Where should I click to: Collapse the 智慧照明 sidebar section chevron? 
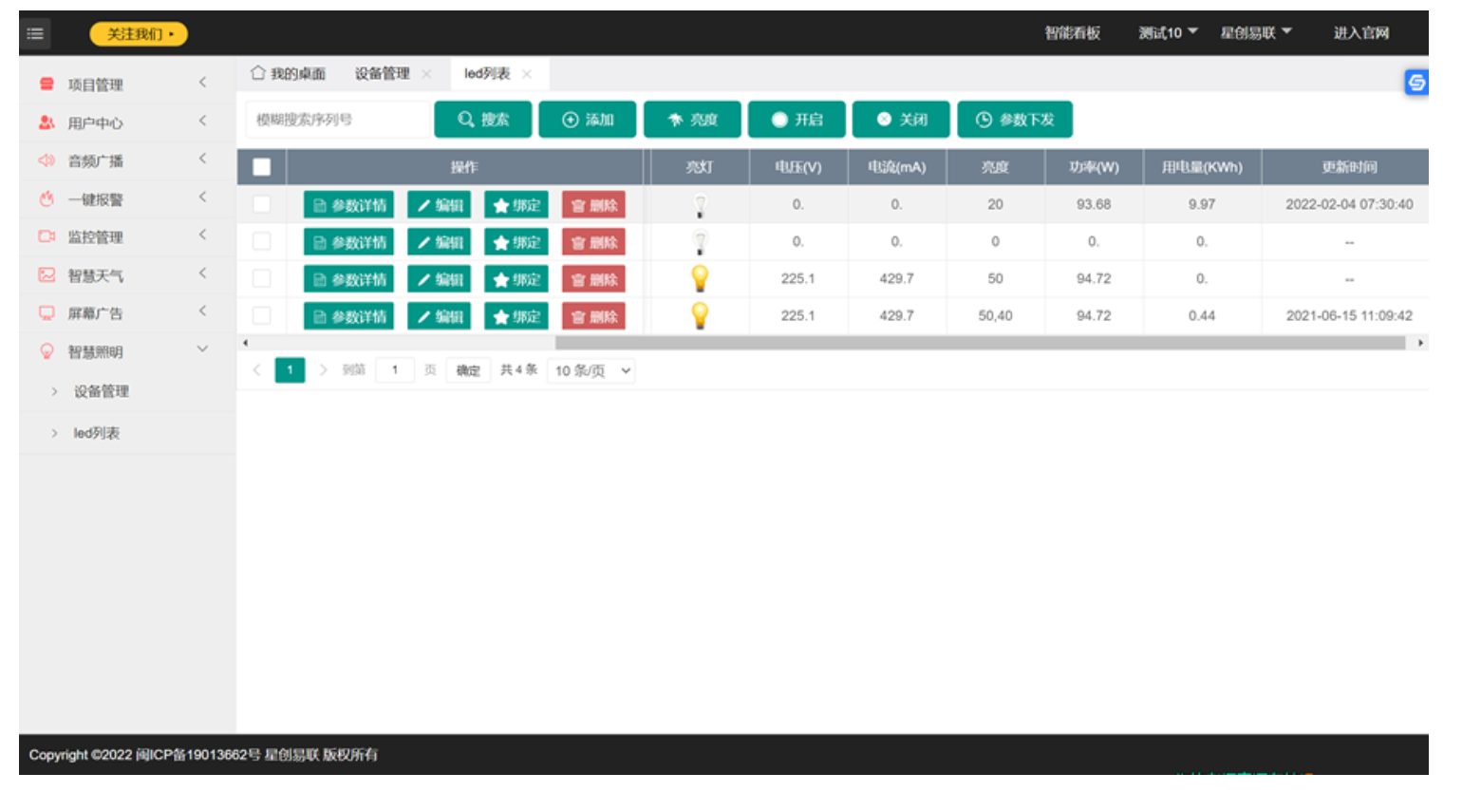tap(202, 349)
